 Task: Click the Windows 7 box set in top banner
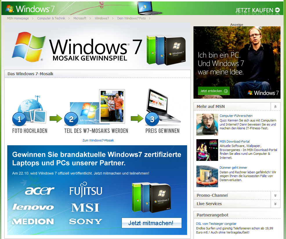click(166, 50)
